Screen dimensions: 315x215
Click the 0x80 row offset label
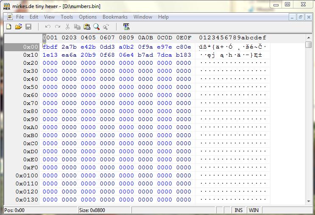tap(31, 111)
